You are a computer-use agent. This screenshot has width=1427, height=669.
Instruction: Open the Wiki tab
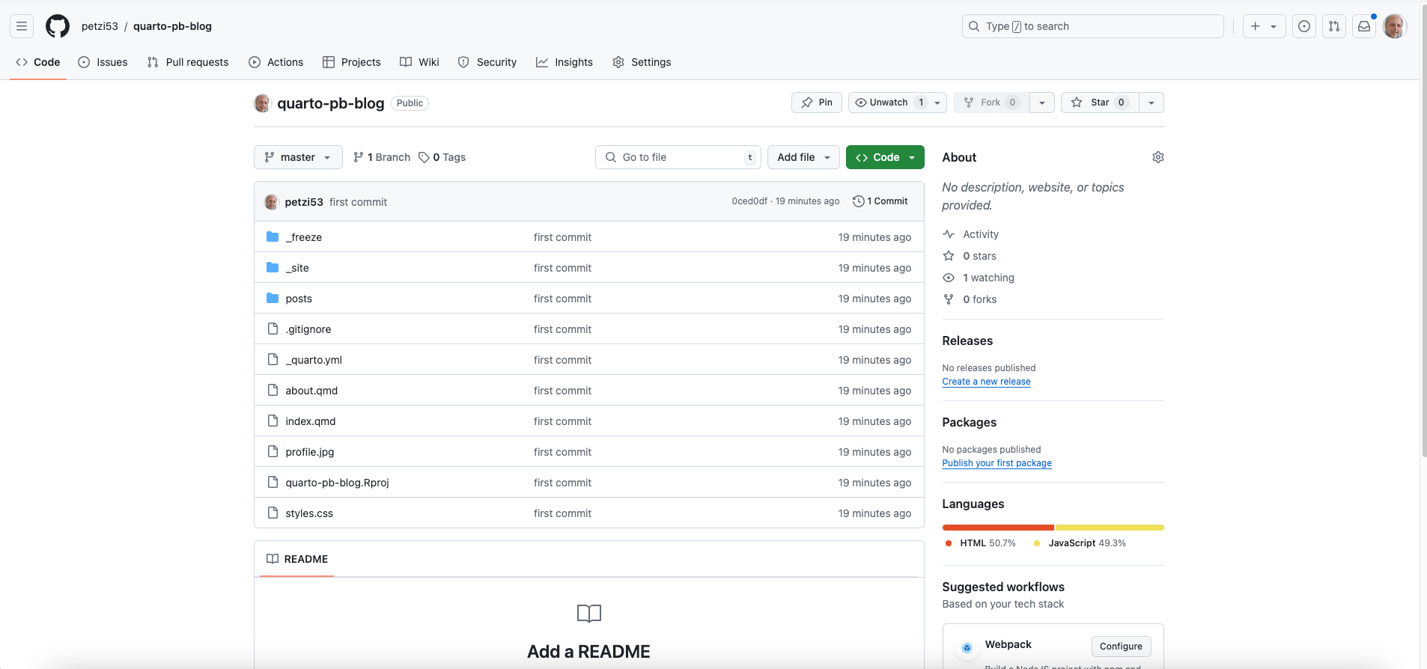[x=419, y=62]
